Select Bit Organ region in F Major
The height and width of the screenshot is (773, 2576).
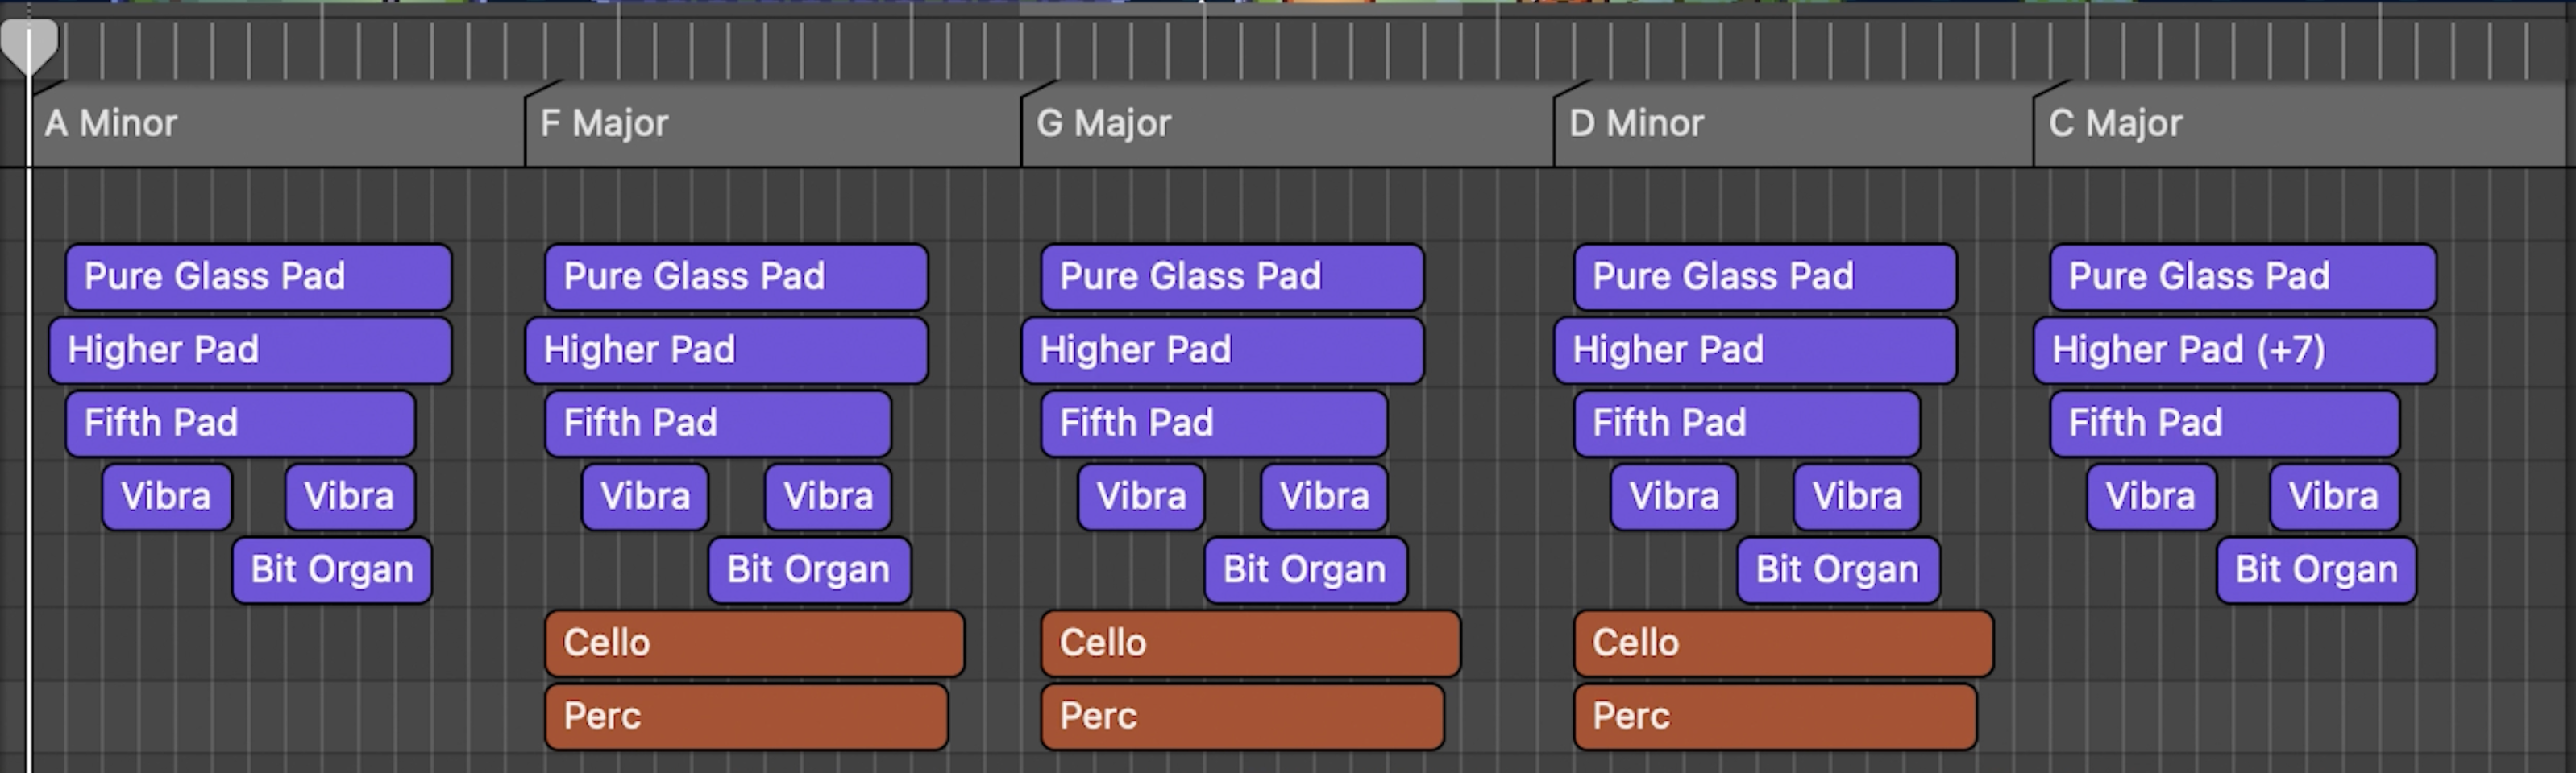pyautogui.click(x=810, y=570)
